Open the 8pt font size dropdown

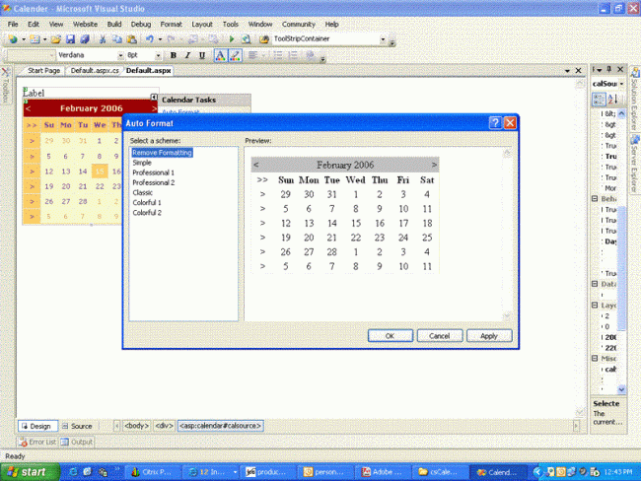coord(158,55)
